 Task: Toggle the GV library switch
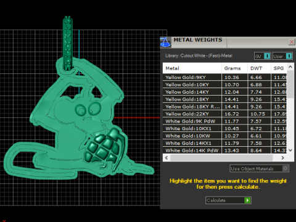263,56
